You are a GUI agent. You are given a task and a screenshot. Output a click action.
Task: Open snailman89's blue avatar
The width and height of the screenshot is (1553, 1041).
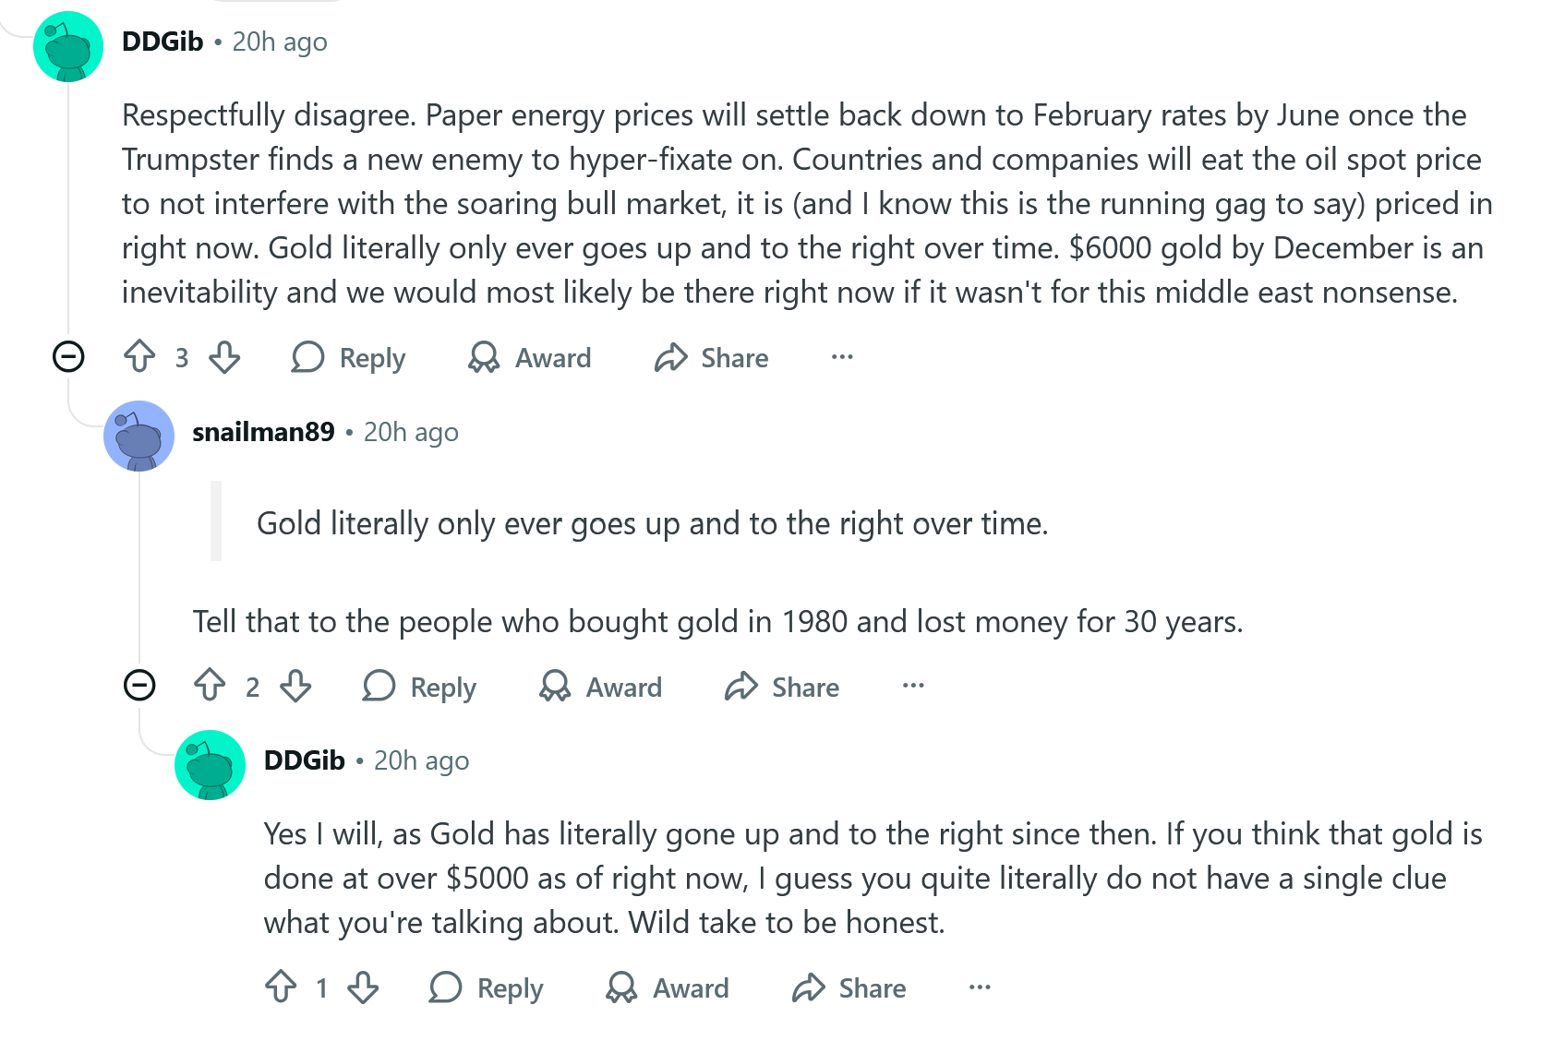(x=139, y=436)
